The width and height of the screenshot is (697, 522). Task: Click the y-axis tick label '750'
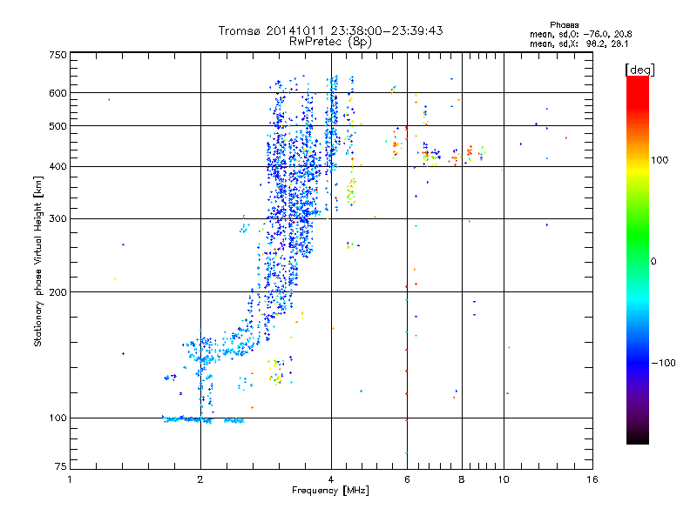58,55
